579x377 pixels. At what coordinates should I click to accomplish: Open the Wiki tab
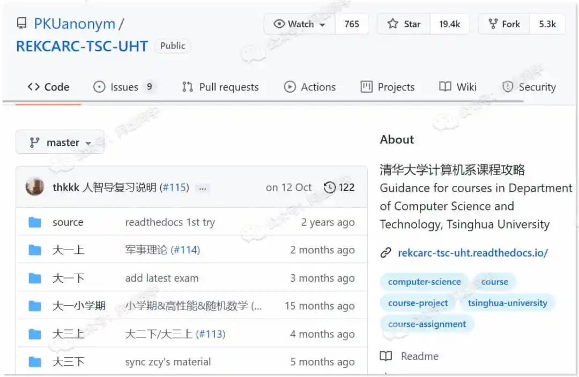tap(458, 87)
